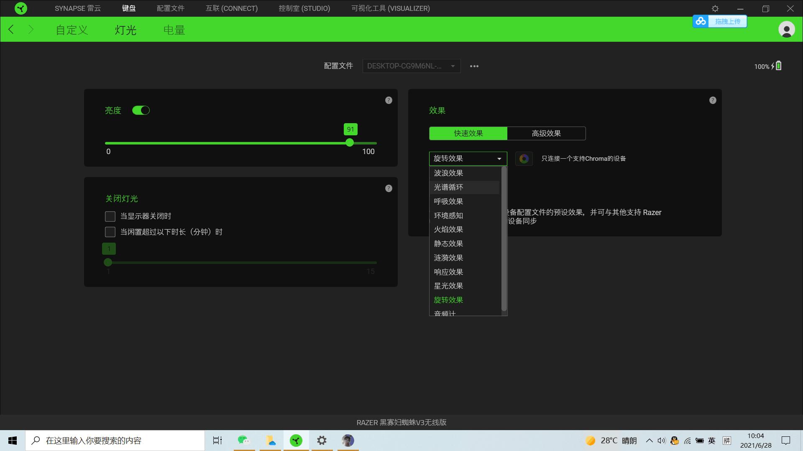Viewport: 803px width, 451px height.
Task: Click the Razer Synapse logo icon
Action: point(20,8)
